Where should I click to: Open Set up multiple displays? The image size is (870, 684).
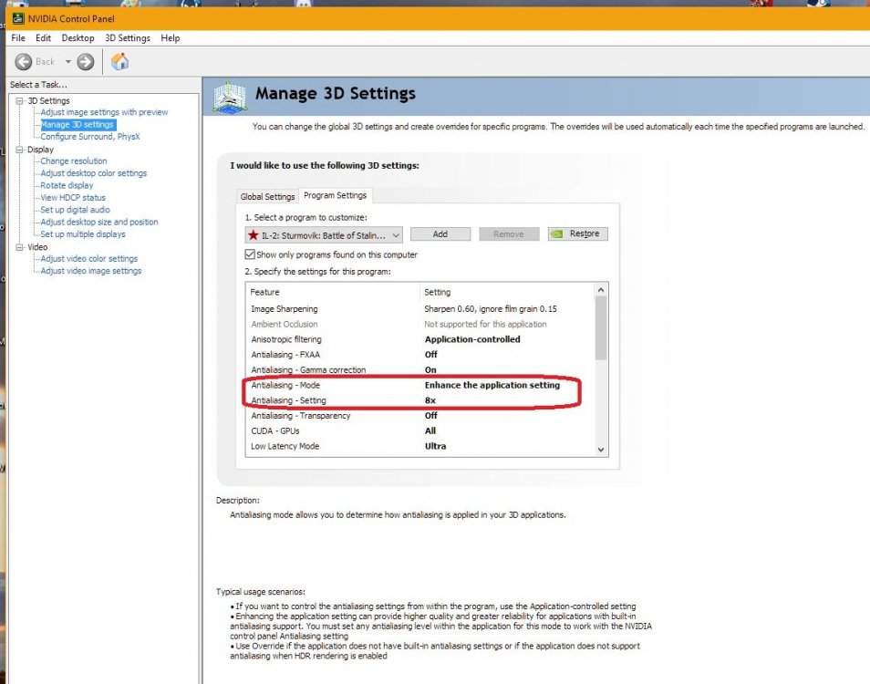tap(83, 234)
